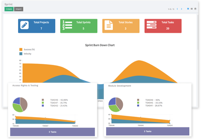Viewport: 204px width, 139px height.
Task: Click the Total Sprints numbered list icon
Action: coord(67,25)
